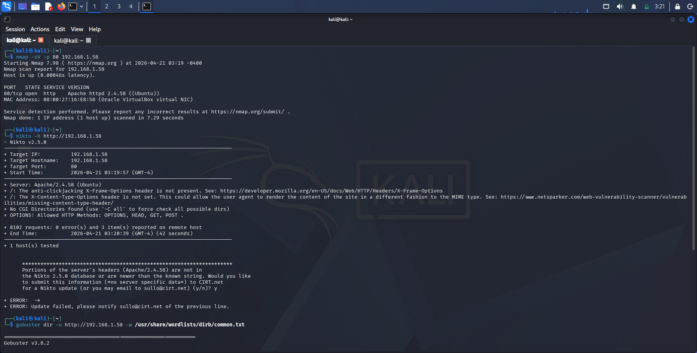Click the '80/tcp open http' result row
Screen dimensions: 697x353
click(x=82, y=94)
